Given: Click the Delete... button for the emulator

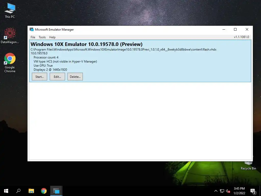Looking at the screenshot, I should pos(75,77).
